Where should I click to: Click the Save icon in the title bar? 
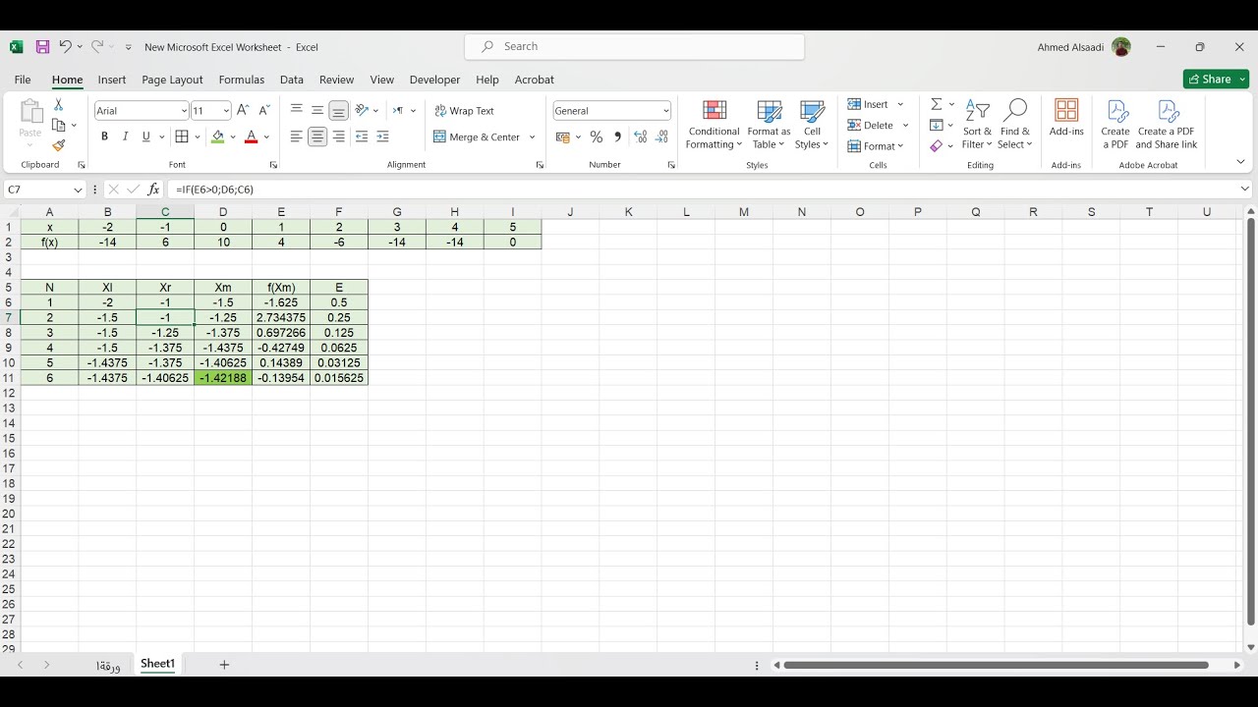coord(42,46)
